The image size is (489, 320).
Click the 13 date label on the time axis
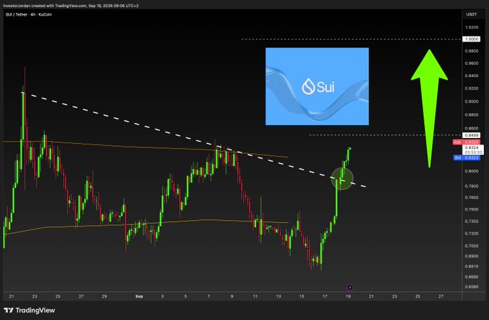[x=278, y=296]
